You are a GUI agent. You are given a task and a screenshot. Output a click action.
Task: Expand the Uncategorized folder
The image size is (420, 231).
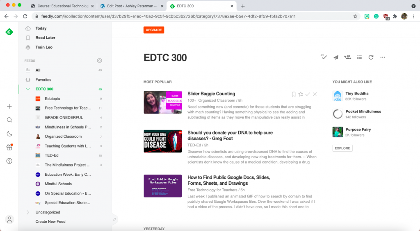tap(28, 212)
